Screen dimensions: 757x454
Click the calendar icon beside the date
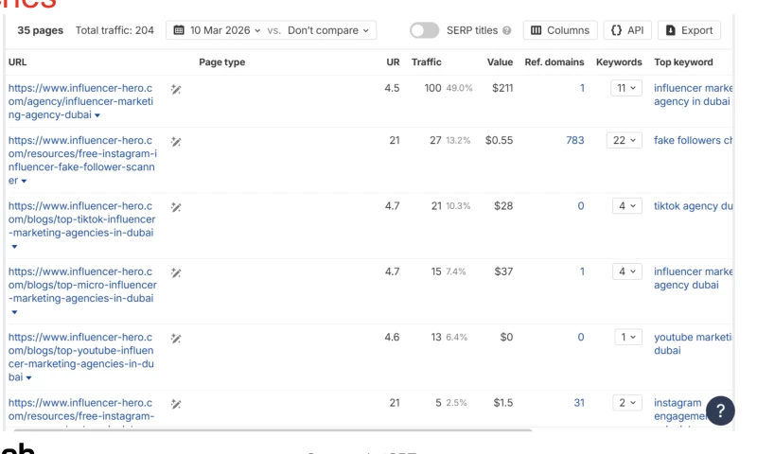click(x=179, y=30)
